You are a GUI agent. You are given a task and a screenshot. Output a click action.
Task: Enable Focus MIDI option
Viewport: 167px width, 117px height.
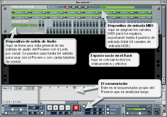pyautogui.click(x=13, y=109)
